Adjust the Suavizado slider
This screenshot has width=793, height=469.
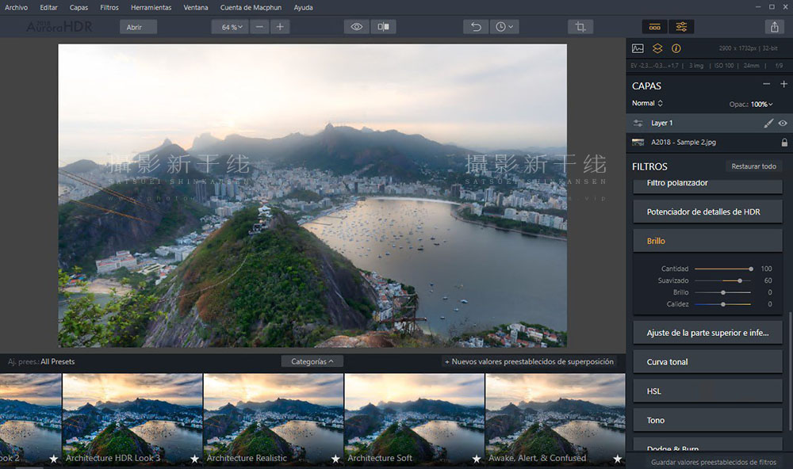pyautogui.click(x=722, y=280)
